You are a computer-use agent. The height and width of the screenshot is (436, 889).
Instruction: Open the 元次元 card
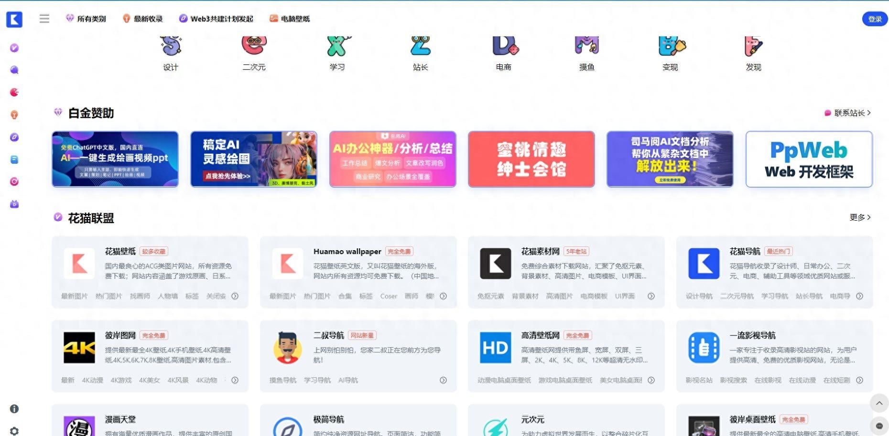(x=566, y=420)
